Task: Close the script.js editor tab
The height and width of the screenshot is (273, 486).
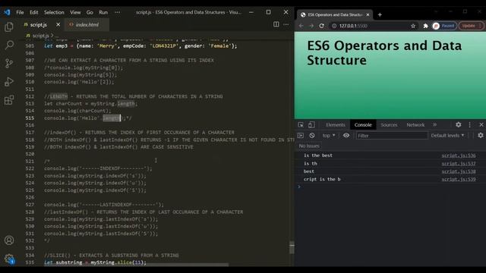Action: coord(58,24)
